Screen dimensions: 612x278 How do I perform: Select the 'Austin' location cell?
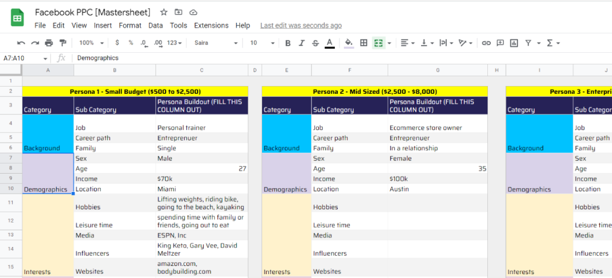[438, 189]
